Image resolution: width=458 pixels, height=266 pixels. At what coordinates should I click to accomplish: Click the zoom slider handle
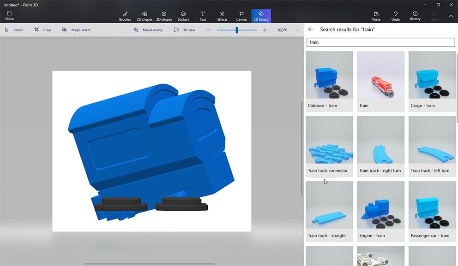click(x=237, y=30)
